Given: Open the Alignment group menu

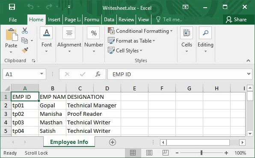Looking at the screenshot, I should coord(69,40).
